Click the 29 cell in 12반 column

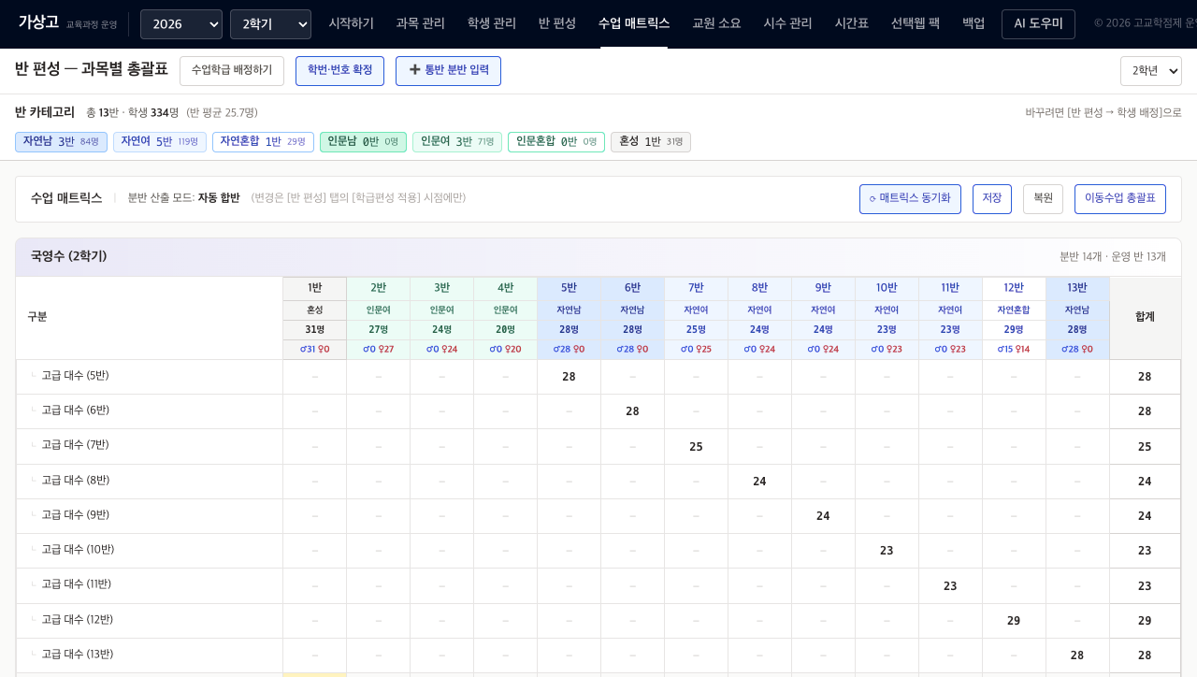click(1014, 621)
